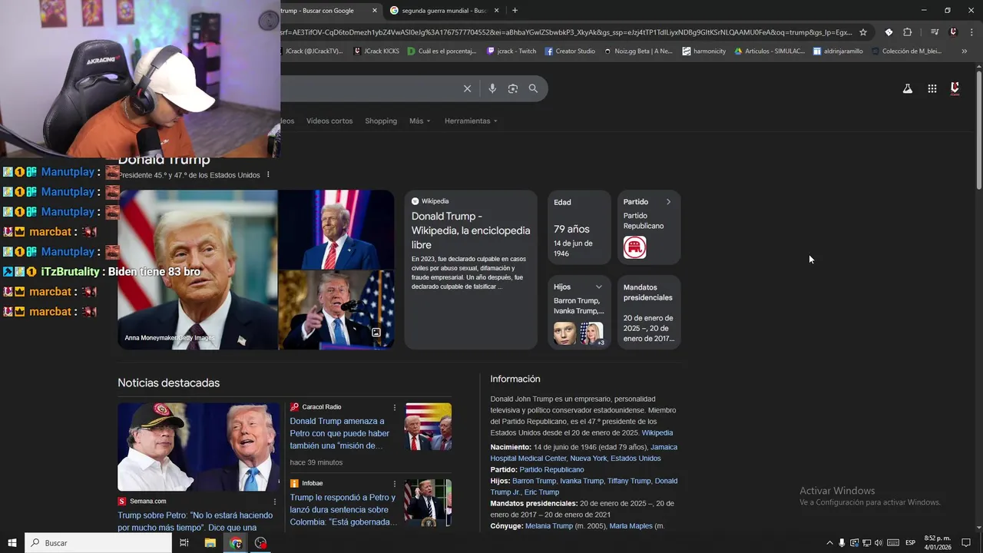Open the 'jcrack - Twitch' bookmark
Viewport: 983px width, 553px height.
tap(511, 51)
